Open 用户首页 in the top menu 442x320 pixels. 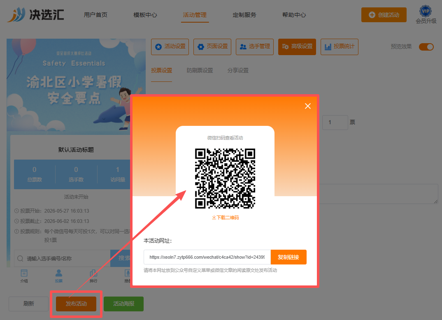[95, 15]
